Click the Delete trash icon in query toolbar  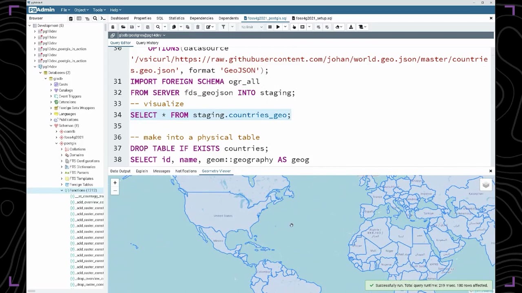click(x=198, y=27)
